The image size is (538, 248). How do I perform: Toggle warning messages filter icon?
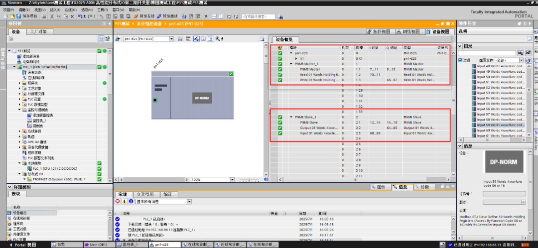coord(124,201)
